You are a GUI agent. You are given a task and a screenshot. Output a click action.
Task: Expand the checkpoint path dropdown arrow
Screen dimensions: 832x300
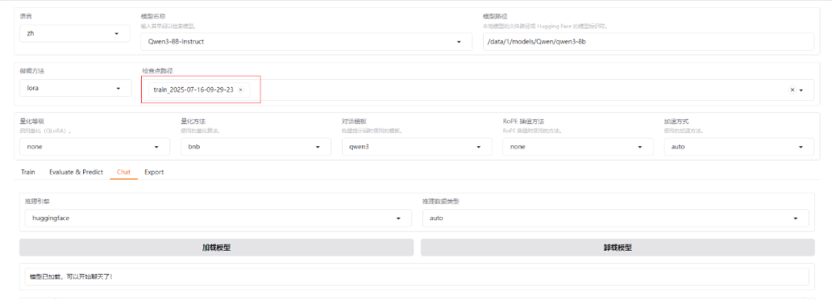coord(801,90)
